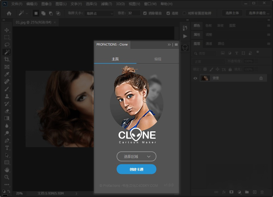Toggle the 消除锯齿 anti-alias checkbox

(145, 13)
